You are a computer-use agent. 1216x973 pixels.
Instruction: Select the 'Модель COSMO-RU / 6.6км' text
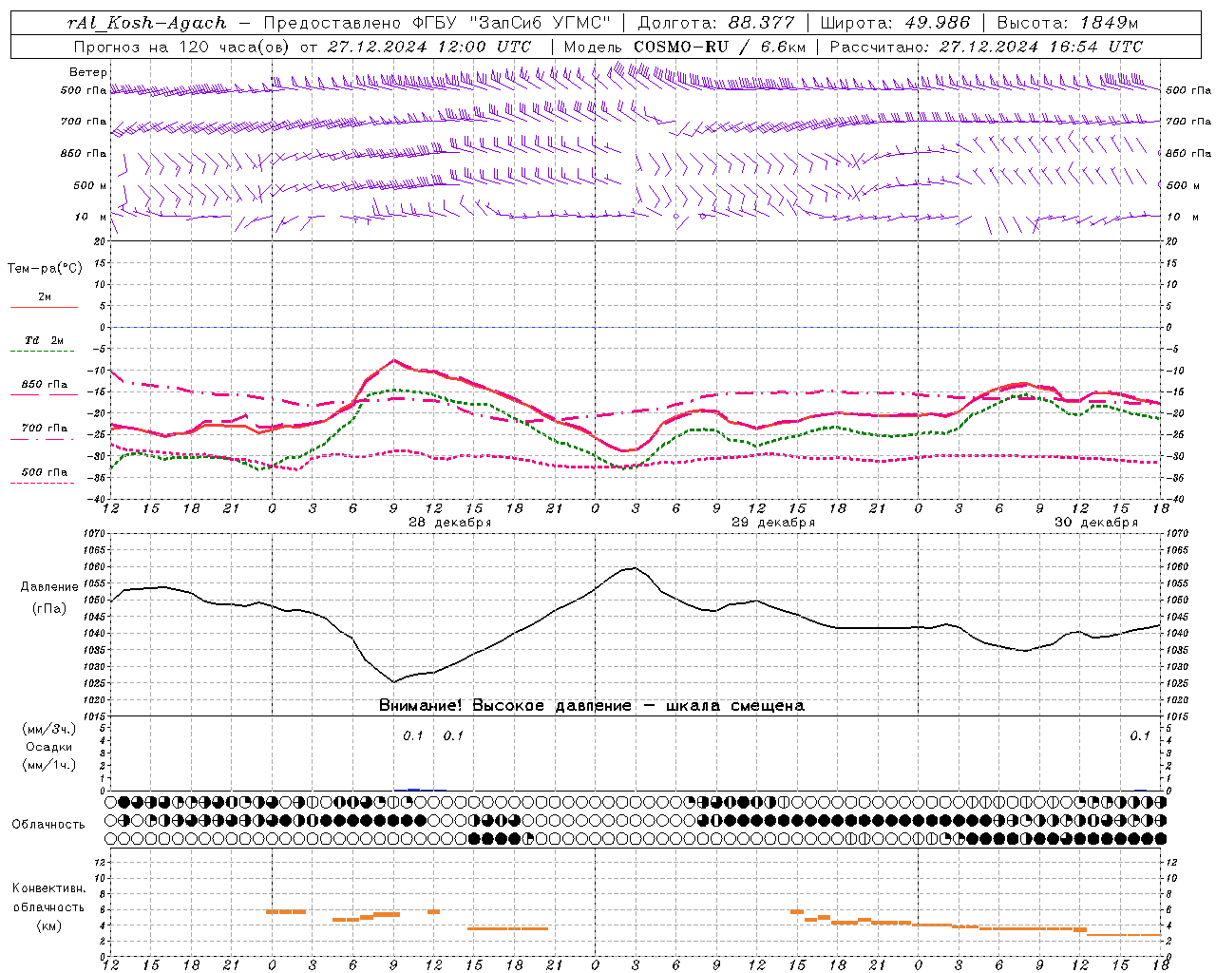click(x=685, y=47)
